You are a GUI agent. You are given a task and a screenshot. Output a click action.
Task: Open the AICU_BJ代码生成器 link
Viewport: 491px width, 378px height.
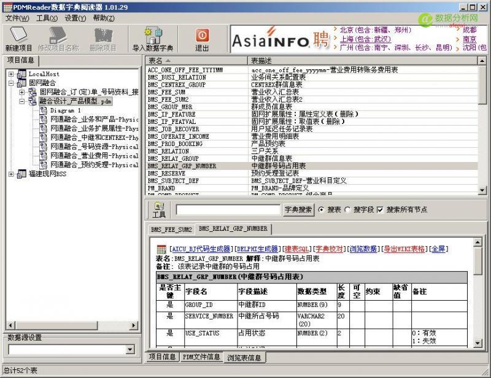pos(201,249)
